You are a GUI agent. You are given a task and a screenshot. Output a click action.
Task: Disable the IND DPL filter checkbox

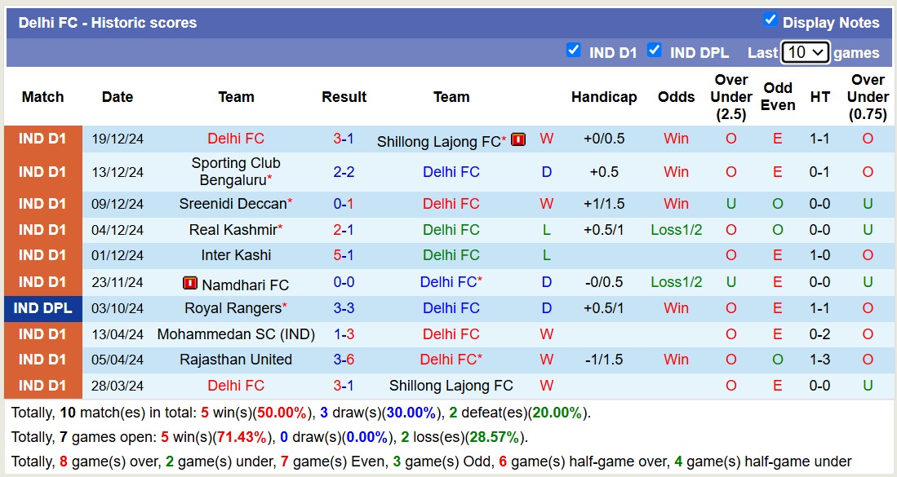(655, 51)
